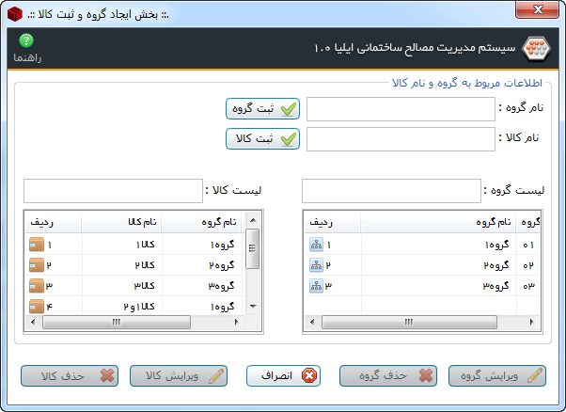Click the product box icon in row ۱
This screenshot has height=412, width=566.
(37, 245)
